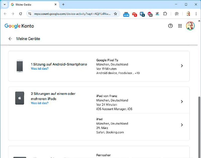Open the red mail extension with badge 9
Image resolution: width=201 pixels, height=158 pixels.
134,14
